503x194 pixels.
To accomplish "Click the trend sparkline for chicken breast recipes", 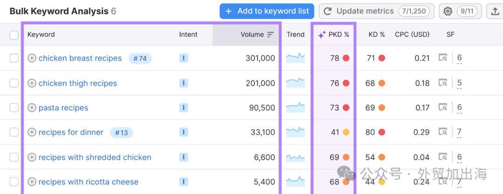I will click(x=295, y=58).
